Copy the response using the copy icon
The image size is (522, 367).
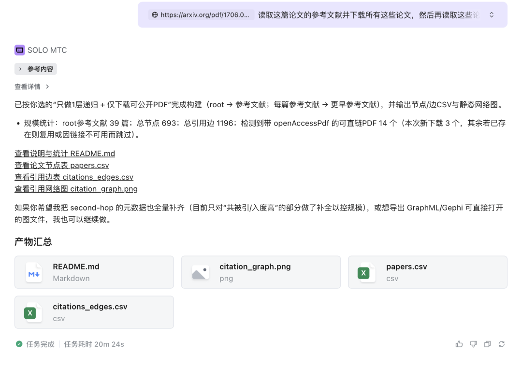click(487, 344)
